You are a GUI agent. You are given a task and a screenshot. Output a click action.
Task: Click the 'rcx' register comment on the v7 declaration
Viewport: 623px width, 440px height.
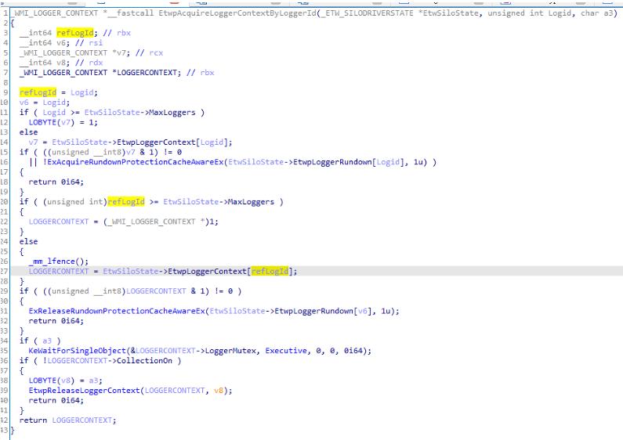[x=156, y=52]
